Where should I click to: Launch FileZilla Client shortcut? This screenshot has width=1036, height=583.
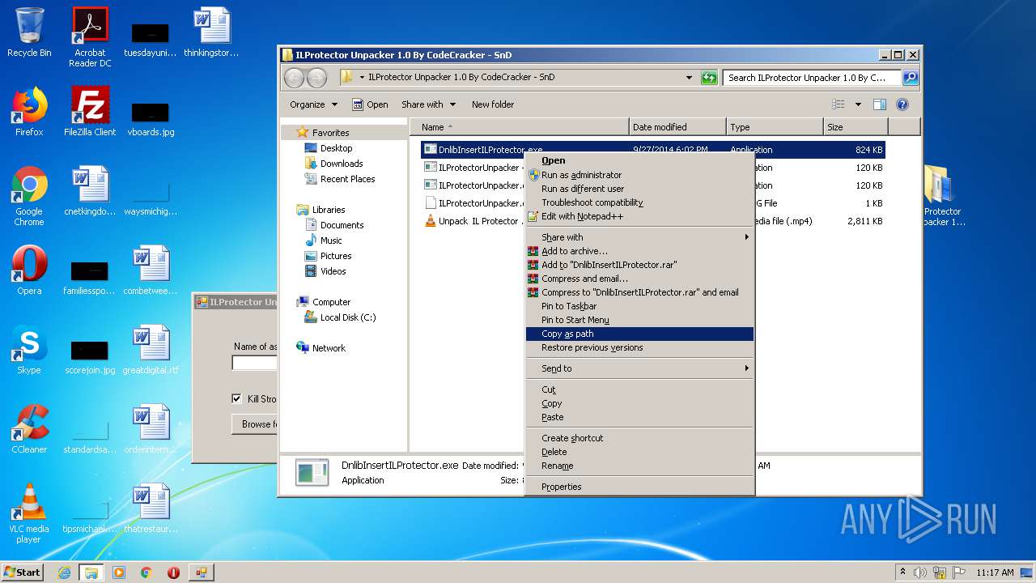point(90,112)
